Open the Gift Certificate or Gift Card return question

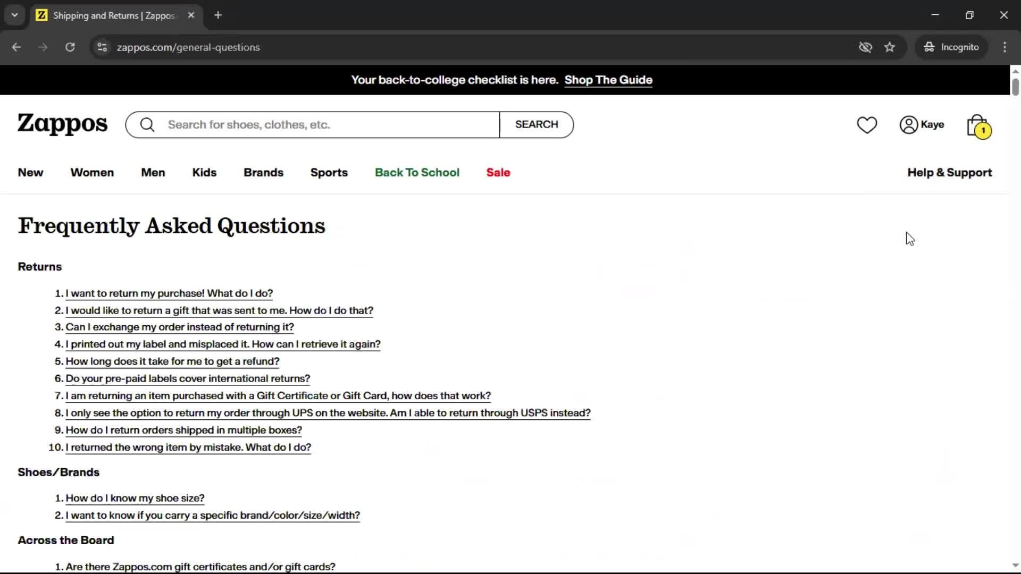coord(278,396)
